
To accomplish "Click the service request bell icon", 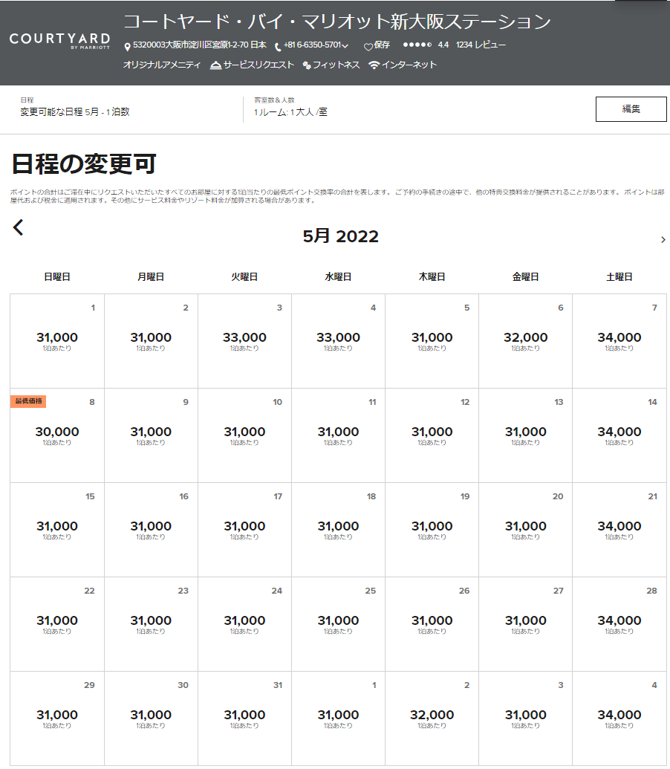I will pyautogui.click(x=215, y=65).
